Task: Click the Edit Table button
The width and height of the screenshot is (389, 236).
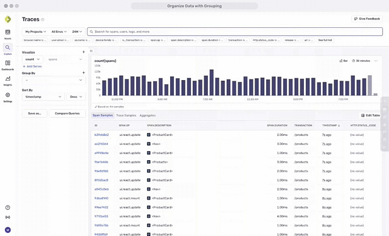Action: tap(370, 115)
